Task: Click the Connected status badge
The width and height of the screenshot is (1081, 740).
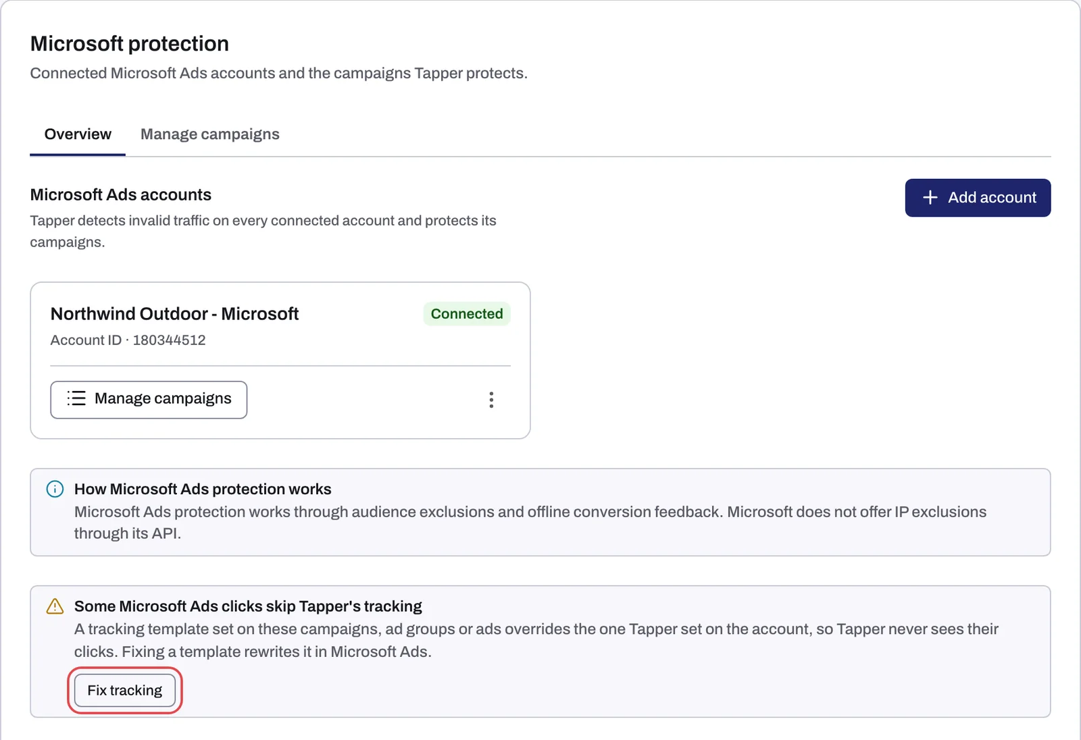Action: pos(467,314)
